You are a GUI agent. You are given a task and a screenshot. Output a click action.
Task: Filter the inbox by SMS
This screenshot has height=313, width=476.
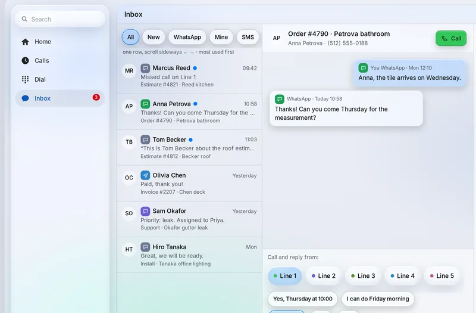click(x=248, y=37)
